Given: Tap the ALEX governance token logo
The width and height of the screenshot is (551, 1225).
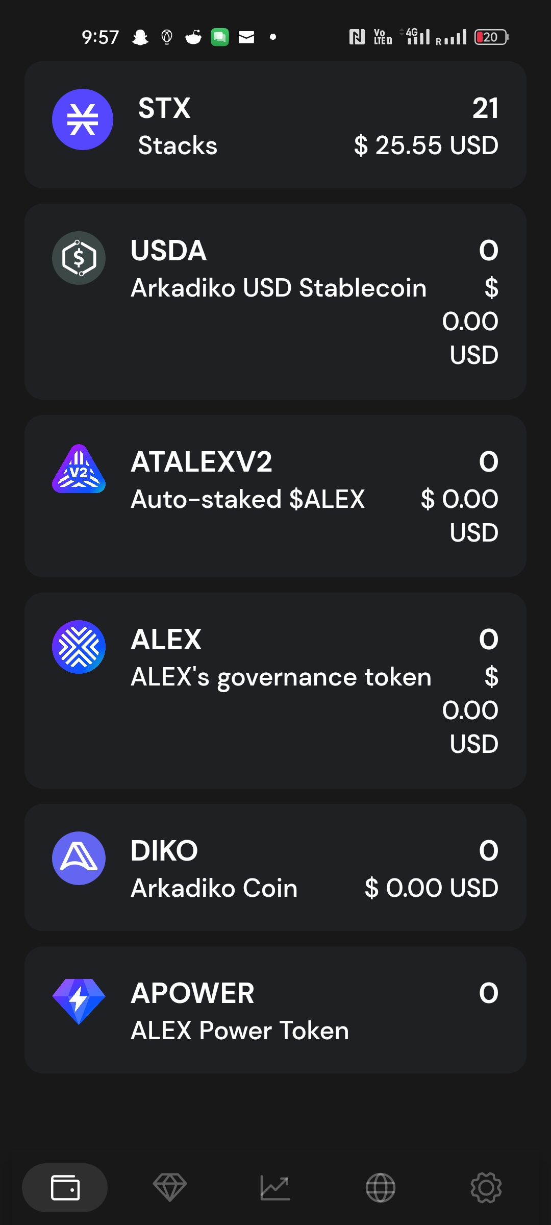Looking at the screenshot, I should point(79,647).
